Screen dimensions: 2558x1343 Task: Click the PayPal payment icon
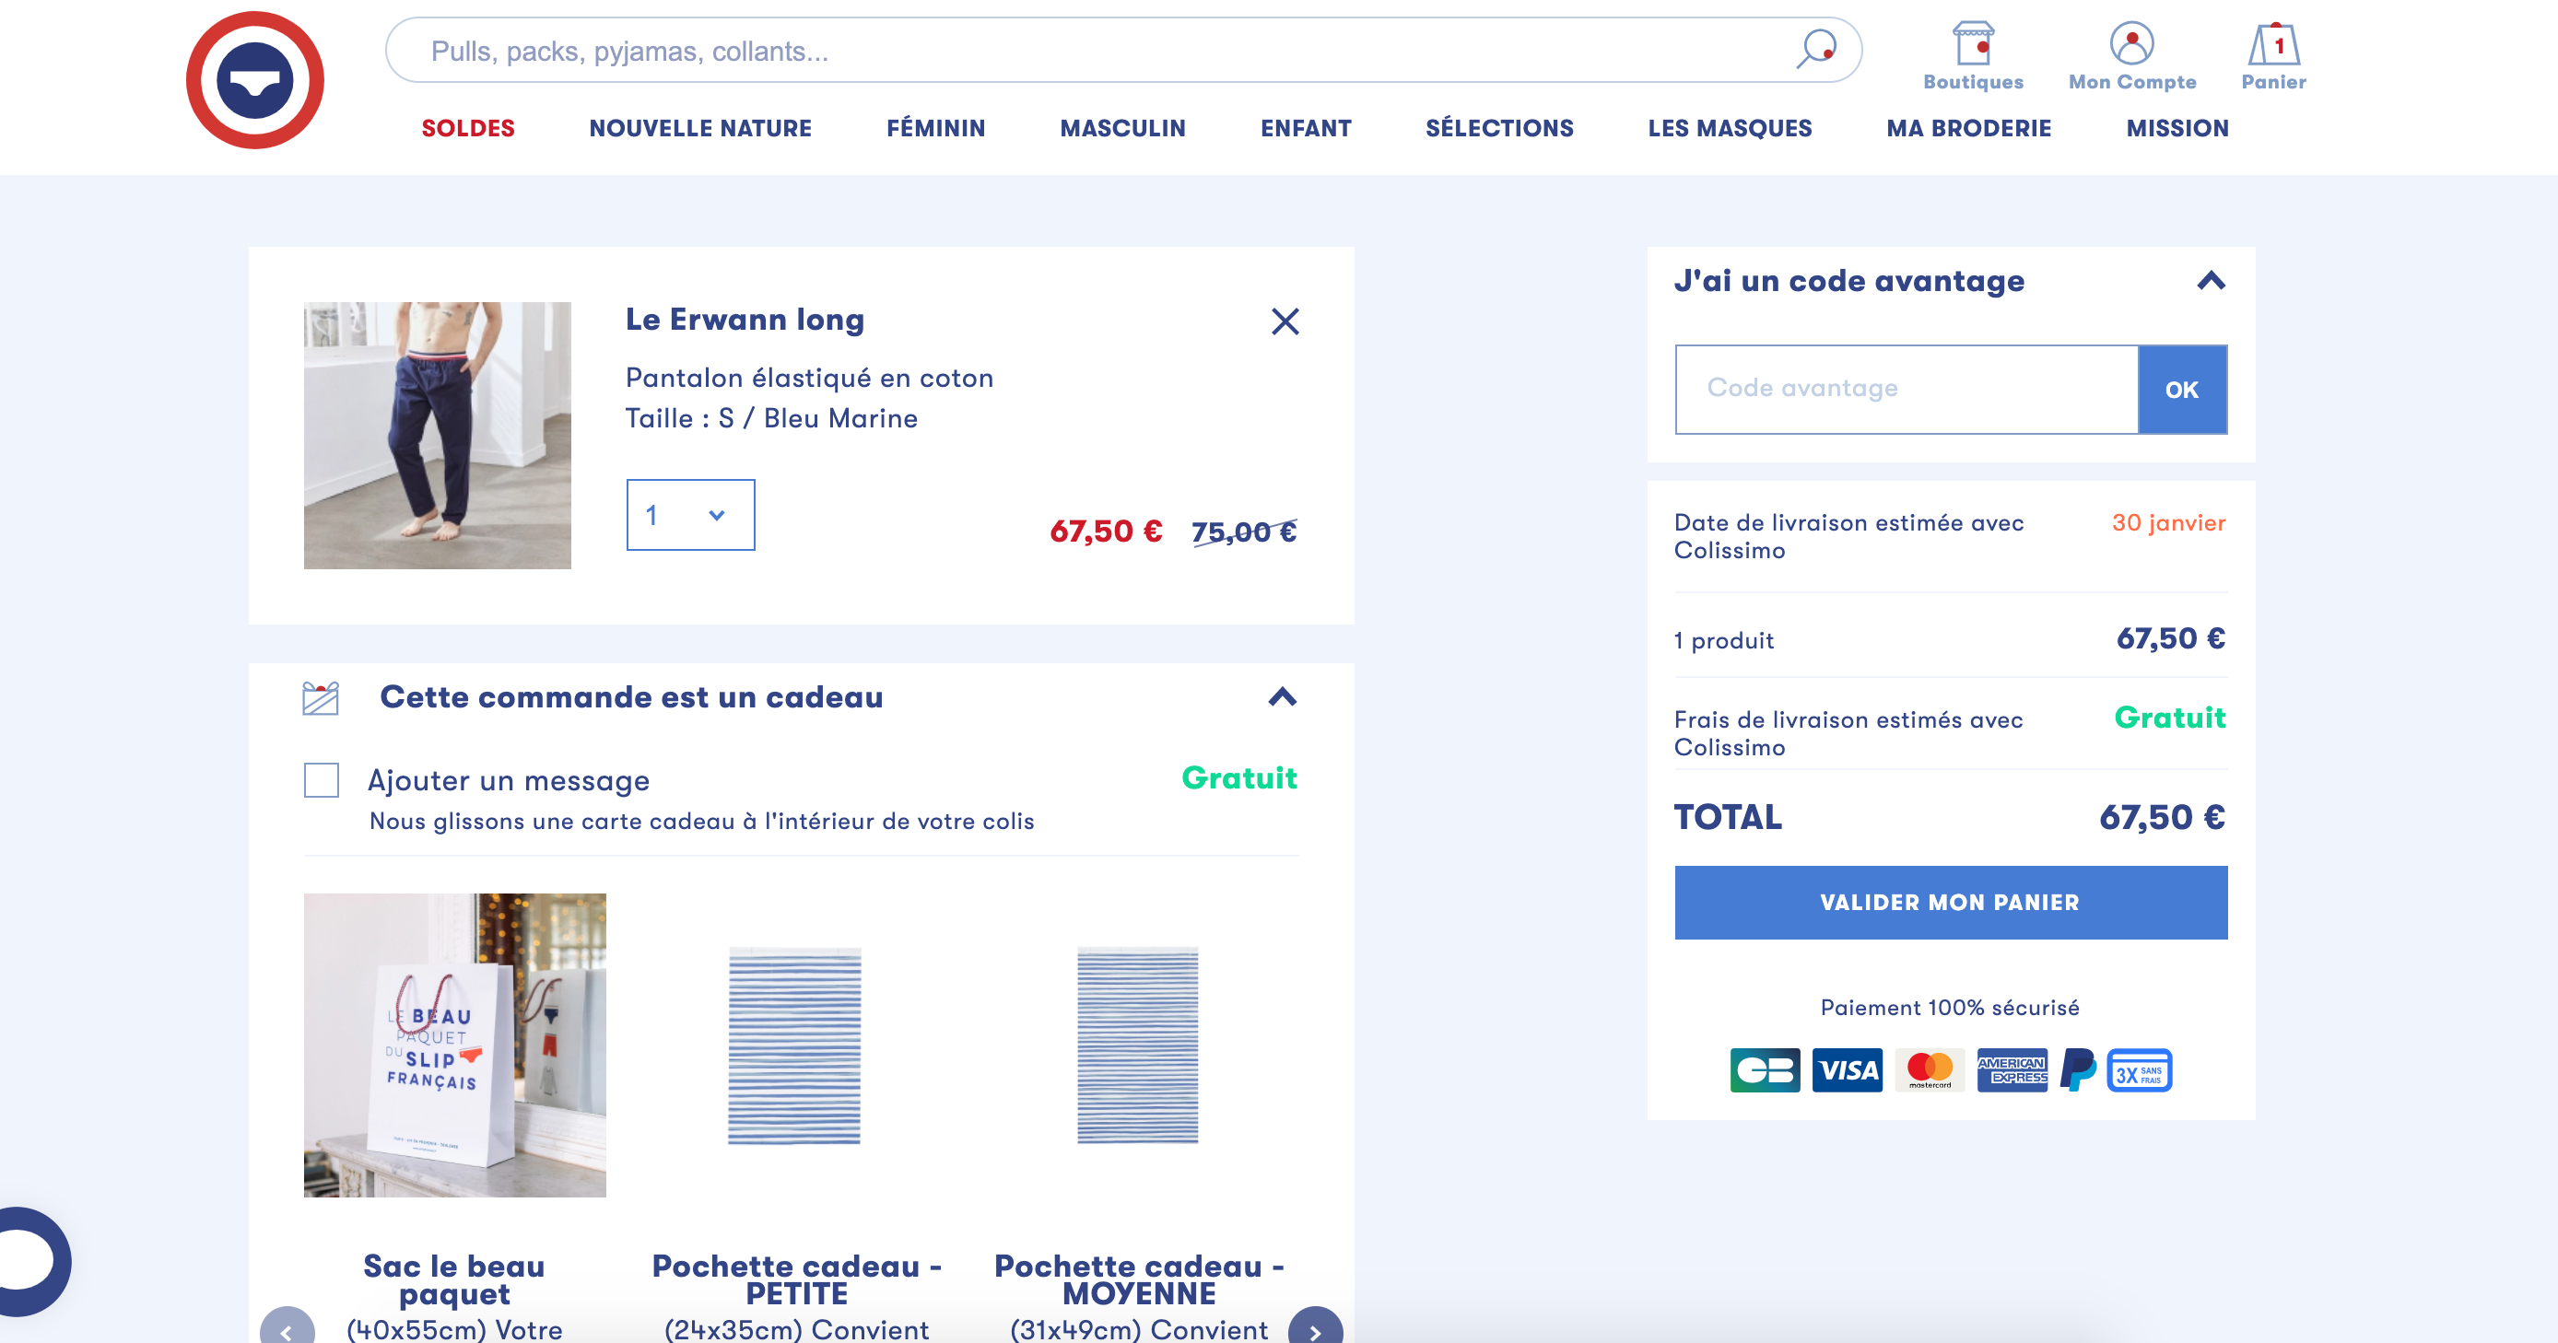pos(2077,1070)
